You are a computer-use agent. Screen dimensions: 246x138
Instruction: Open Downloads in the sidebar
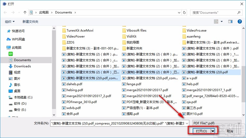(20, 66)
